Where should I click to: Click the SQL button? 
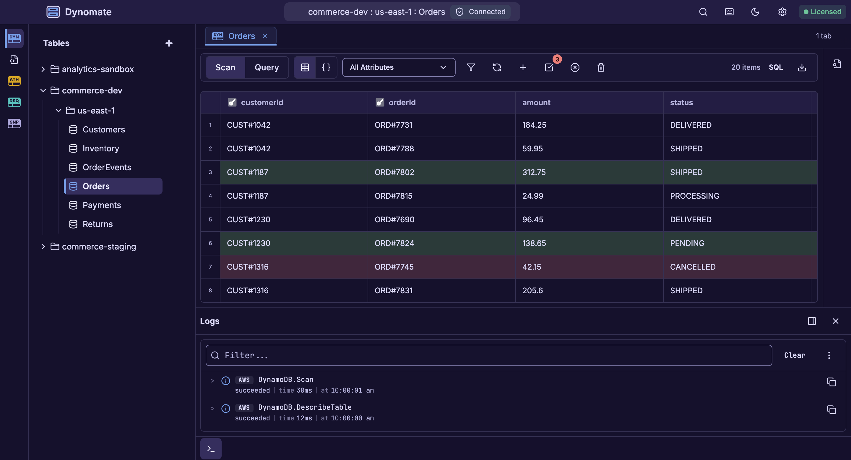pos(776,67)
